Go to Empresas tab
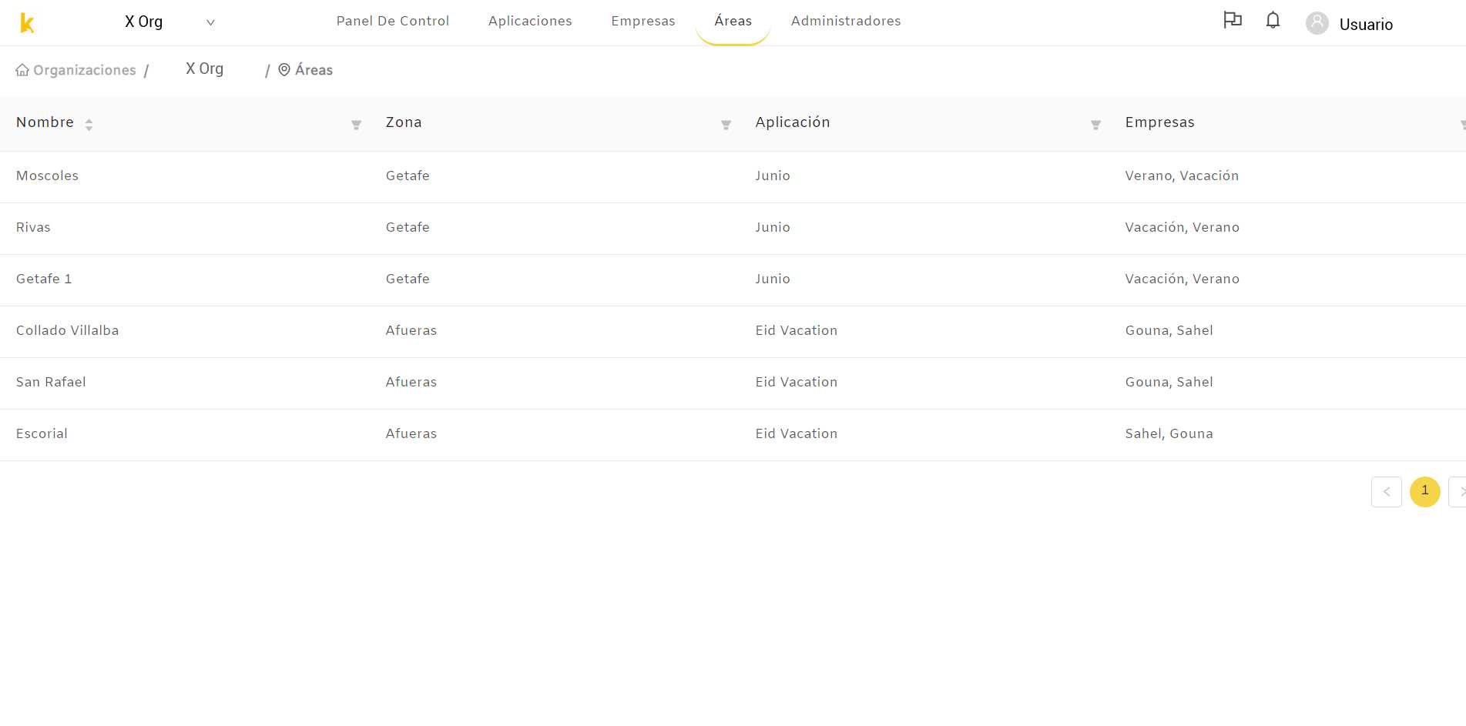1466x726 pixels. [643, 21]
